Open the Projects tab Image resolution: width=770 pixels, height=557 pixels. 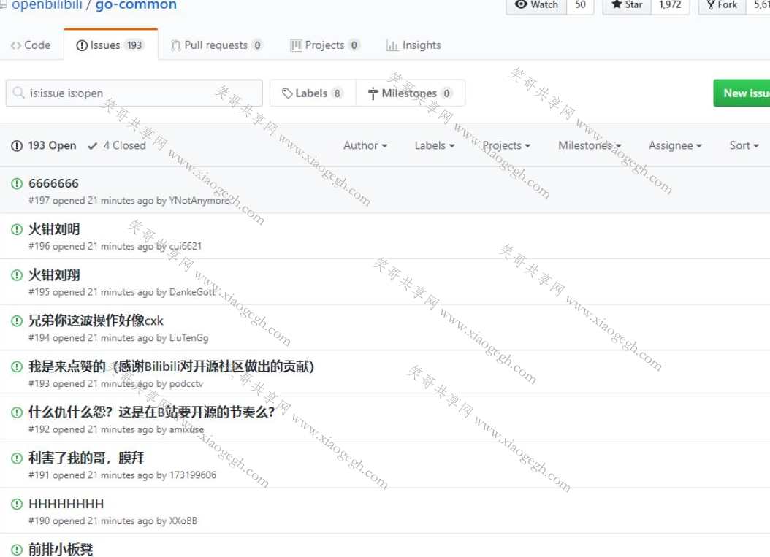[x=325, y=45]
